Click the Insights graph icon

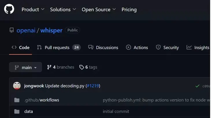(189, 47)
